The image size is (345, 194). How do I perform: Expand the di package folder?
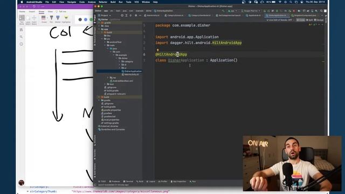(x=120, y=65)
